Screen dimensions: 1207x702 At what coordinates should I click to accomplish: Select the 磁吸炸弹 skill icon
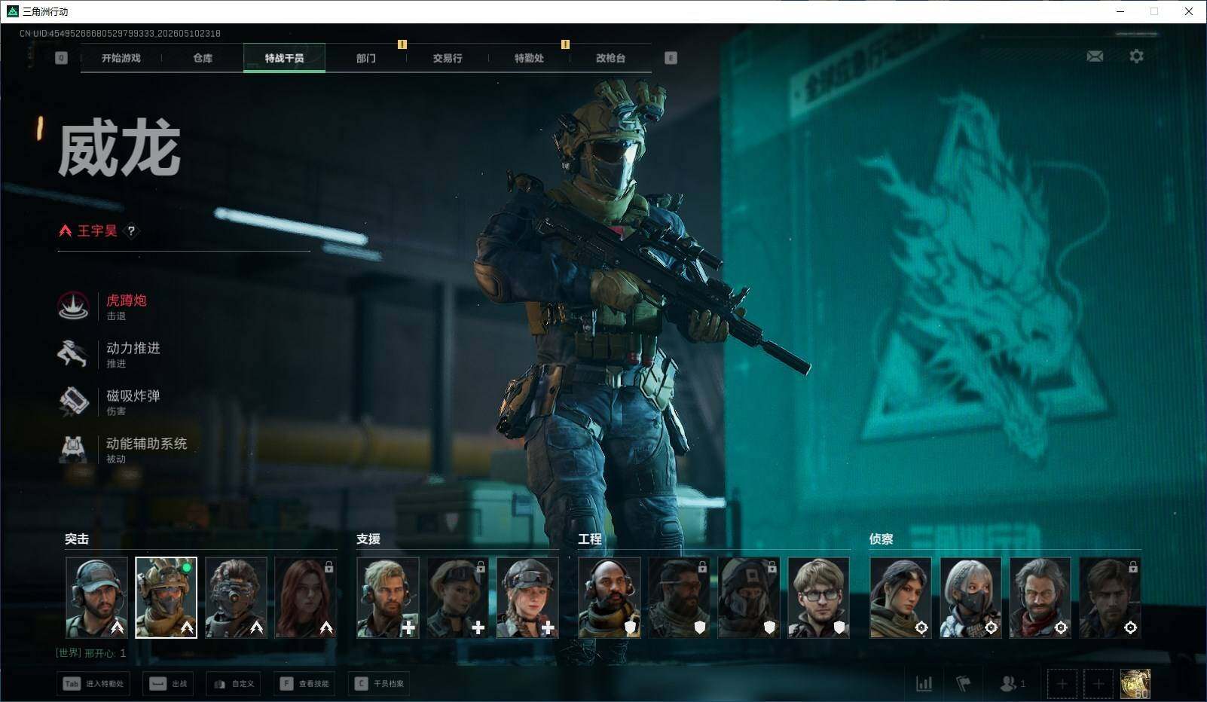tap(73, 401)
